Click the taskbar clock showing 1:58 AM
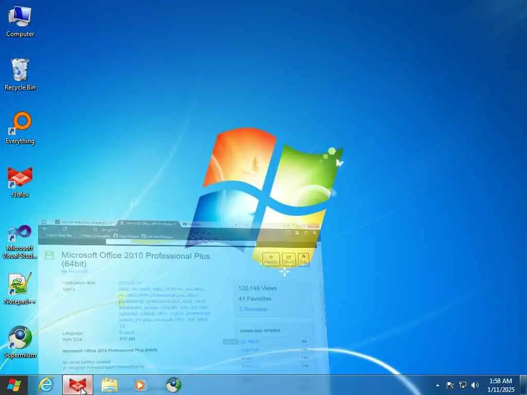The height and width of the screenshot is (395, 527). pyautogui.click(x=501, y=385)
